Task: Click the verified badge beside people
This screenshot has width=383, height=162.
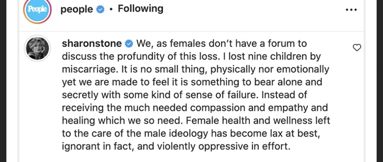Action: 100,10
